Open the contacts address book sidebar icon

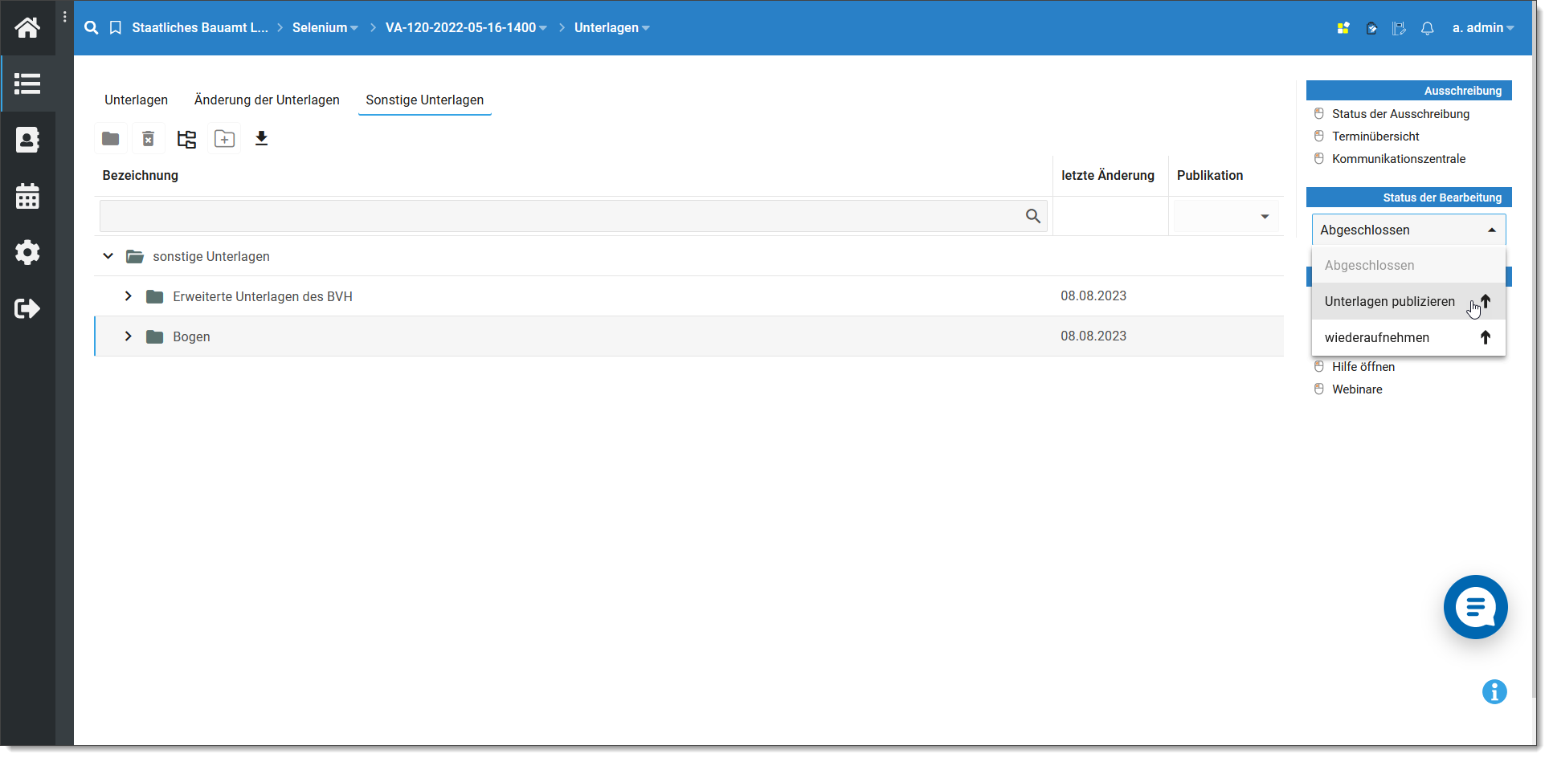[27, 140]
